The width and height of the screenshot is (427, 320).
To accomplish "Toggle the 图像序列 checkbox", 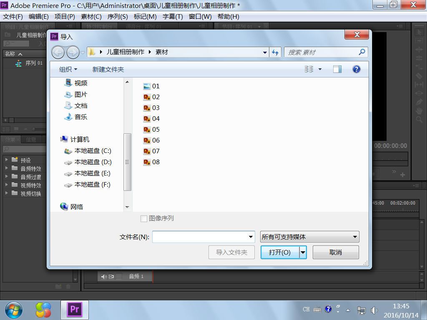I will 144,218.
